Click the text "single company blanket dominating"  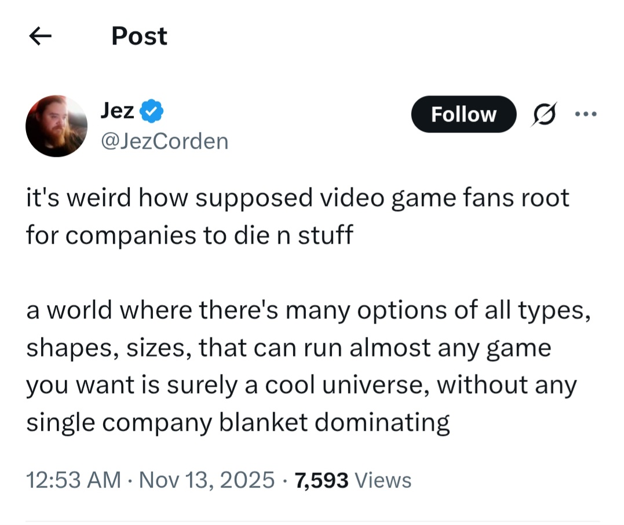pyautogui.click(x=238, y=423)
